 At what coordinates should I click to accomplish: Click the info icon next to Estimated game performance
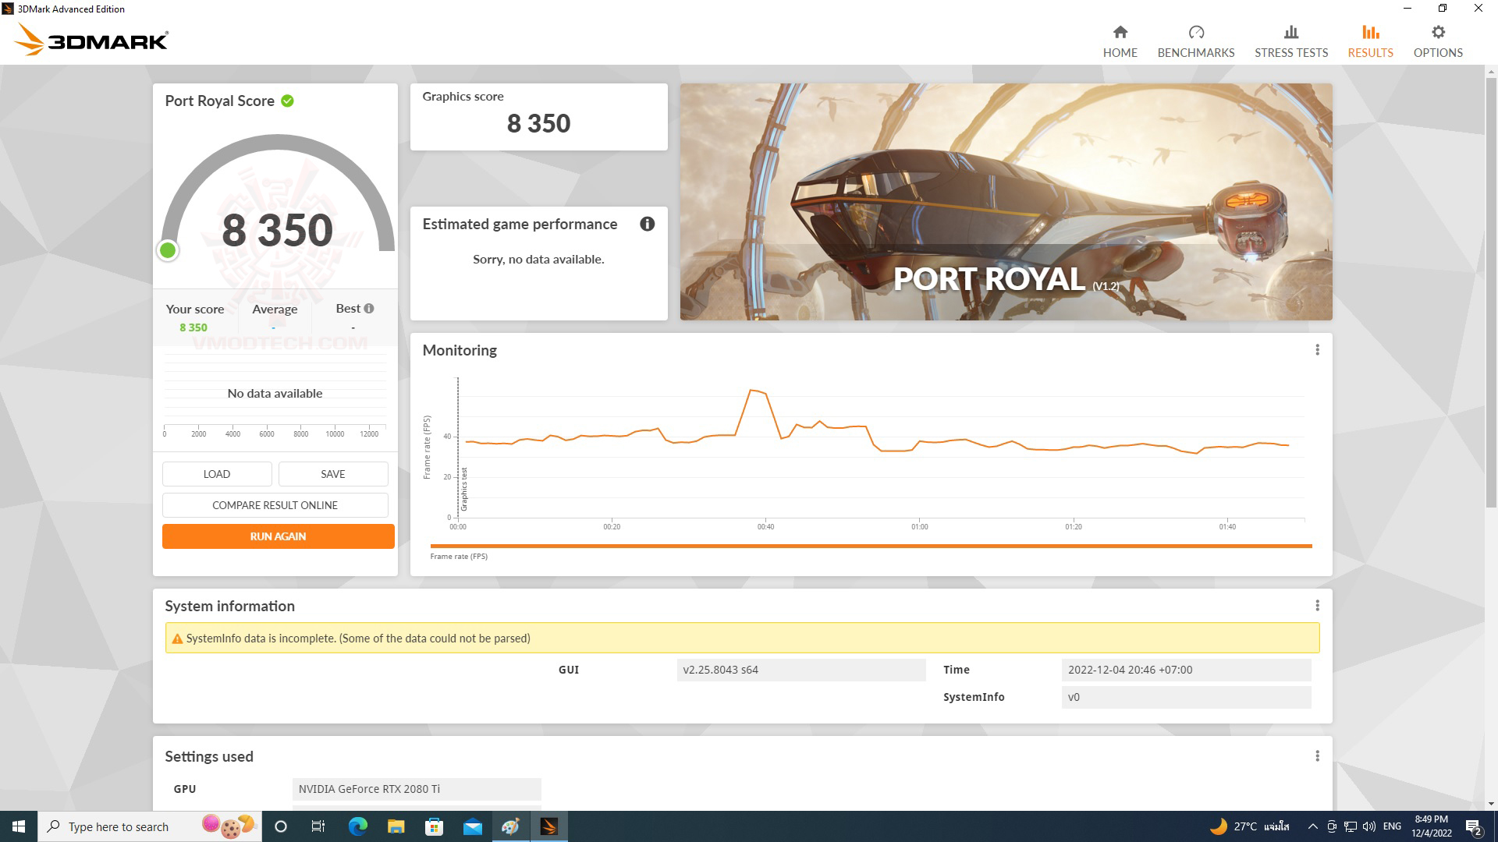[646, 224]
